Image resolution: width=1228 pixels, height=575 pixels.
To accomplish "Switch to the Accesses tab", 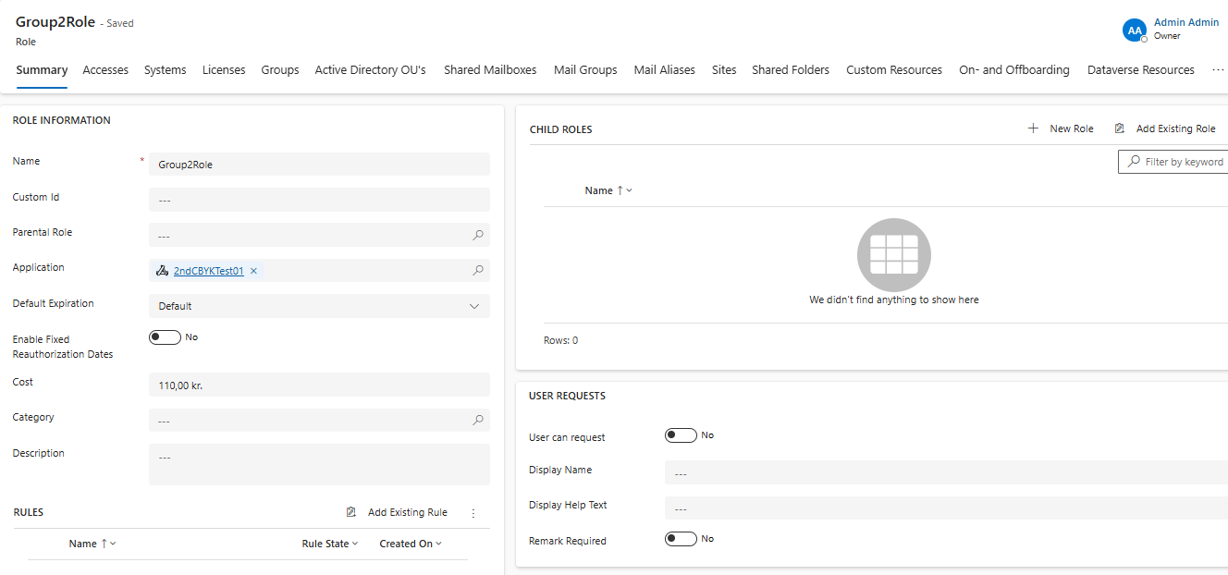I will pos(105,70).
